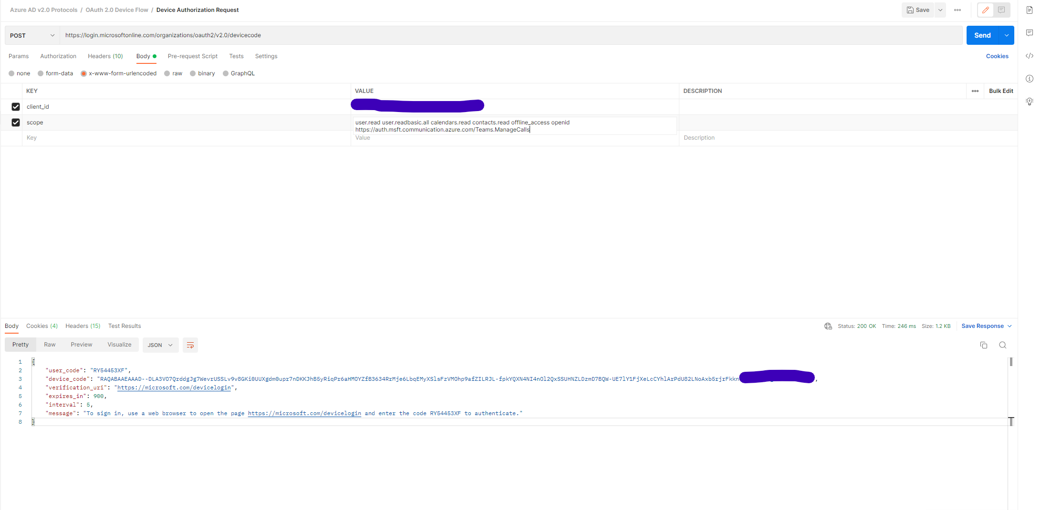
Task: Click the Send button
Action: pos(983,35)
